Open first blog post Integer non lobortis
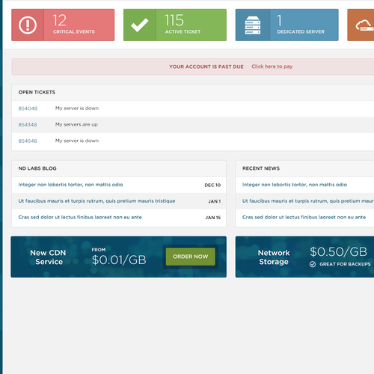Viewport: 374px width, 374px height. [70, 185]
